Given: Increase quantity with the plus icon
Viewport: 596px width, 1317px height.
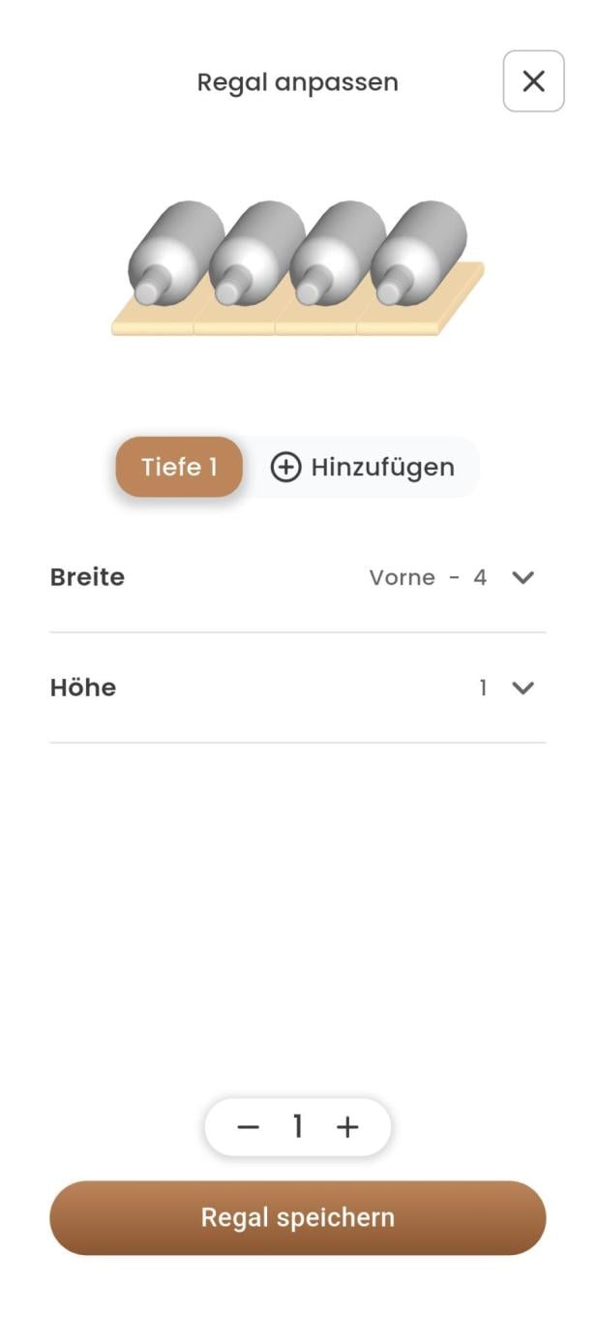Looking at the screenshot, I should point(347,1127).
